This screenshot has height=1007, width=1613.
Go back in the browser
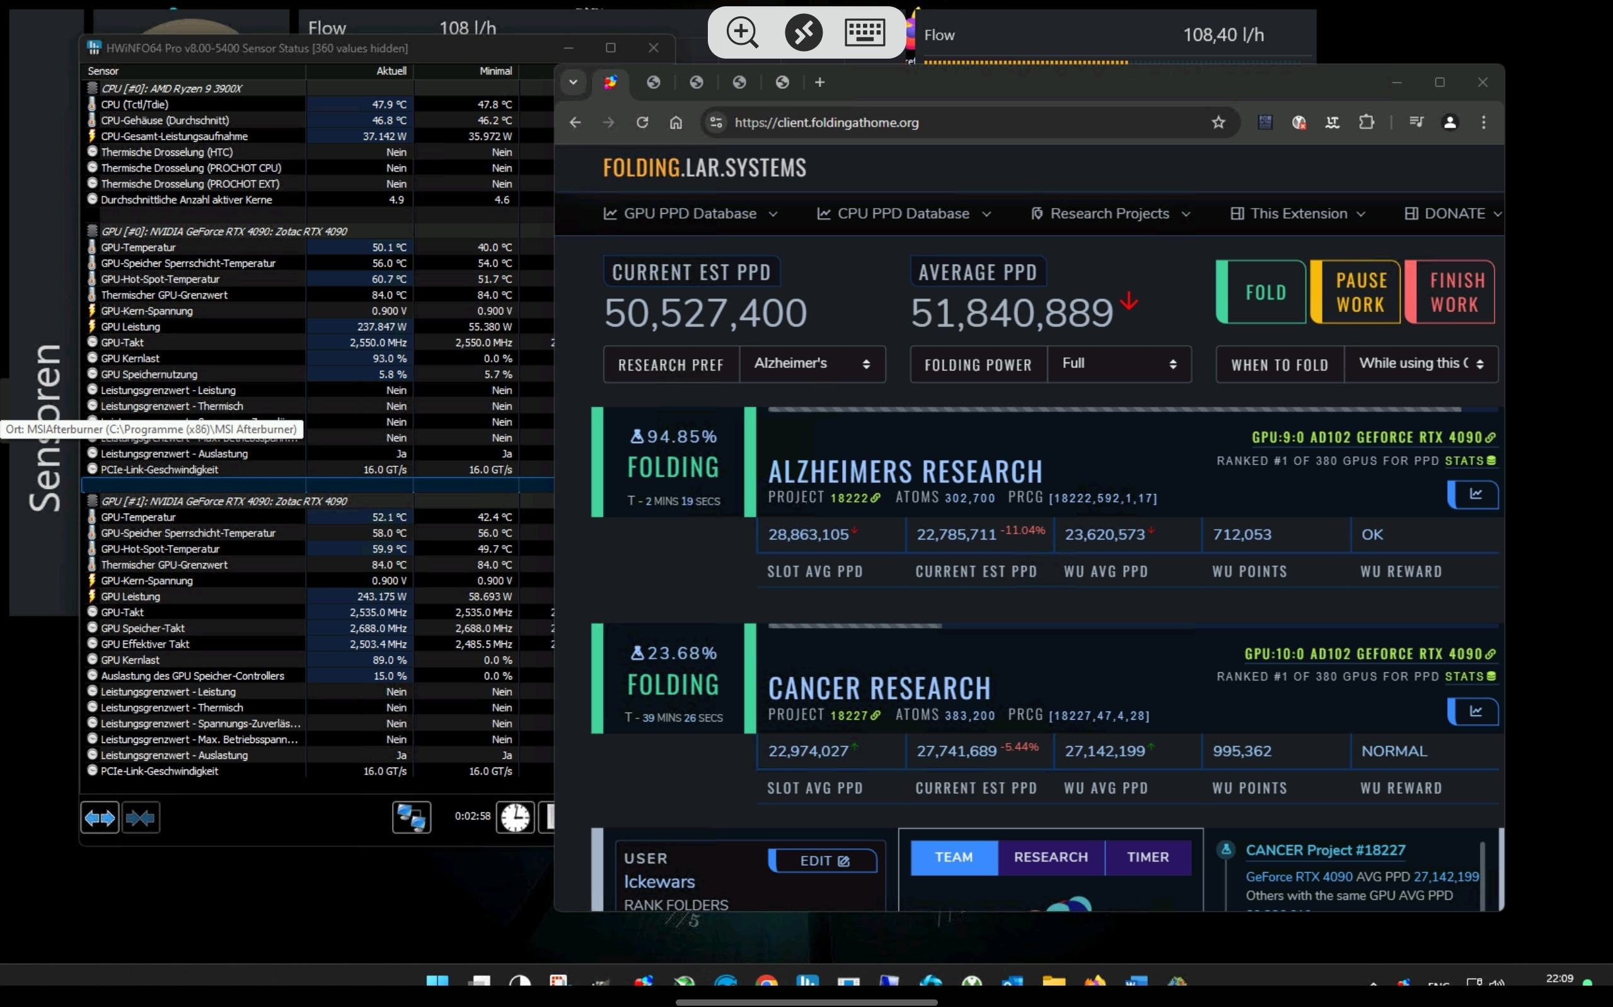(x=575, y=122)
